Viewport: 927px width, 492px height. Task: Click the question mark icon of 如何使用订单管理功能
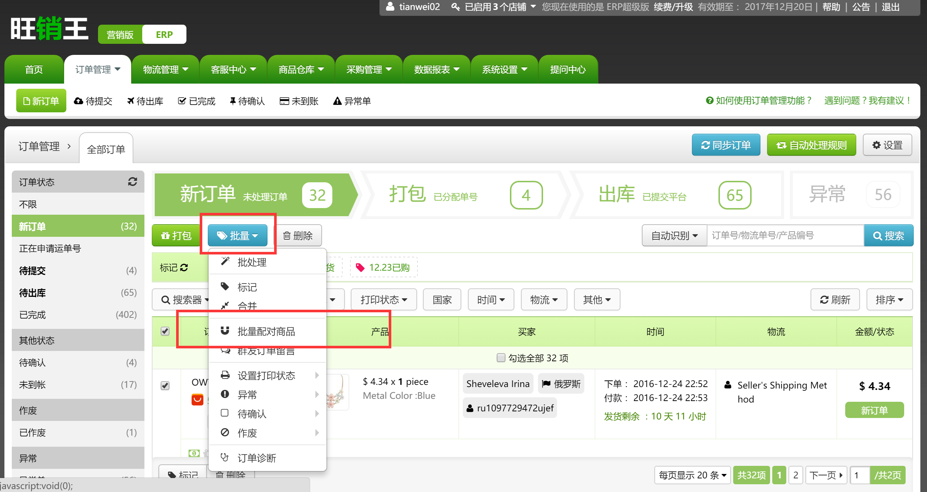tap(710, 101)
